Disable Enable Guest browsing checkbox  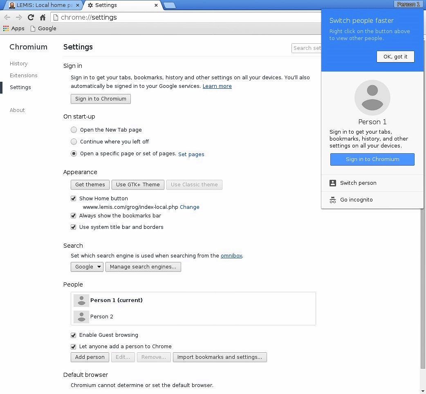click(x=74, y=335)
